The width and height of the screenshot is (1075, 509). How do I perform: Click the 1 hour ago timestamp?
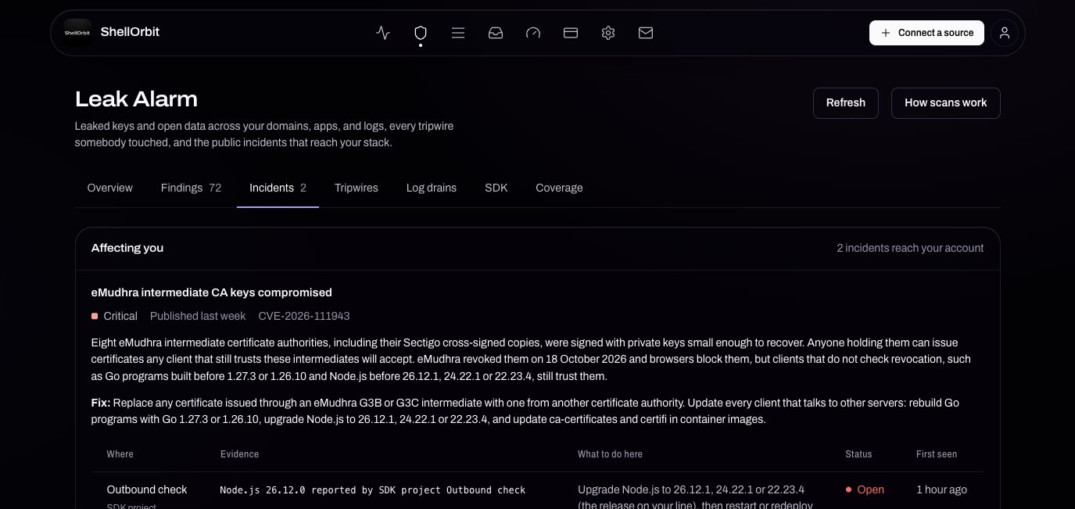point(941,489)
